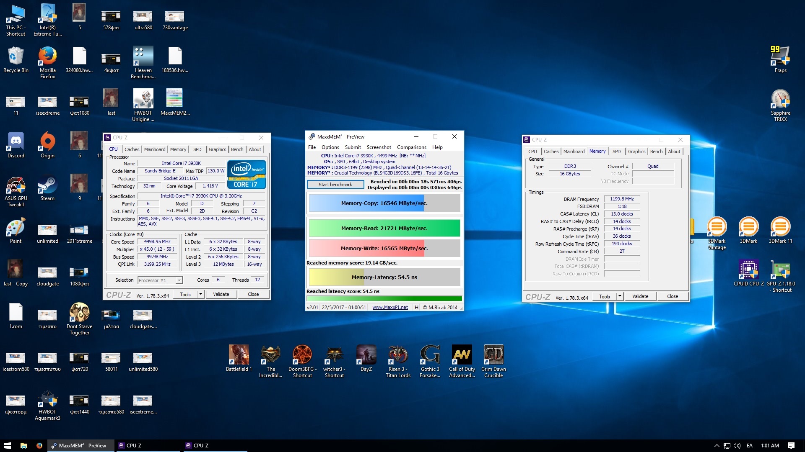Open Paint desktop icon
Screen dimensions: 805x452
pyautogui.click(x=16, y=231)
